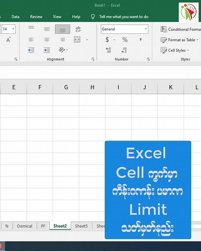Screen dimensions: 201x251
Task: Select column K header
Action: (171, 87)
